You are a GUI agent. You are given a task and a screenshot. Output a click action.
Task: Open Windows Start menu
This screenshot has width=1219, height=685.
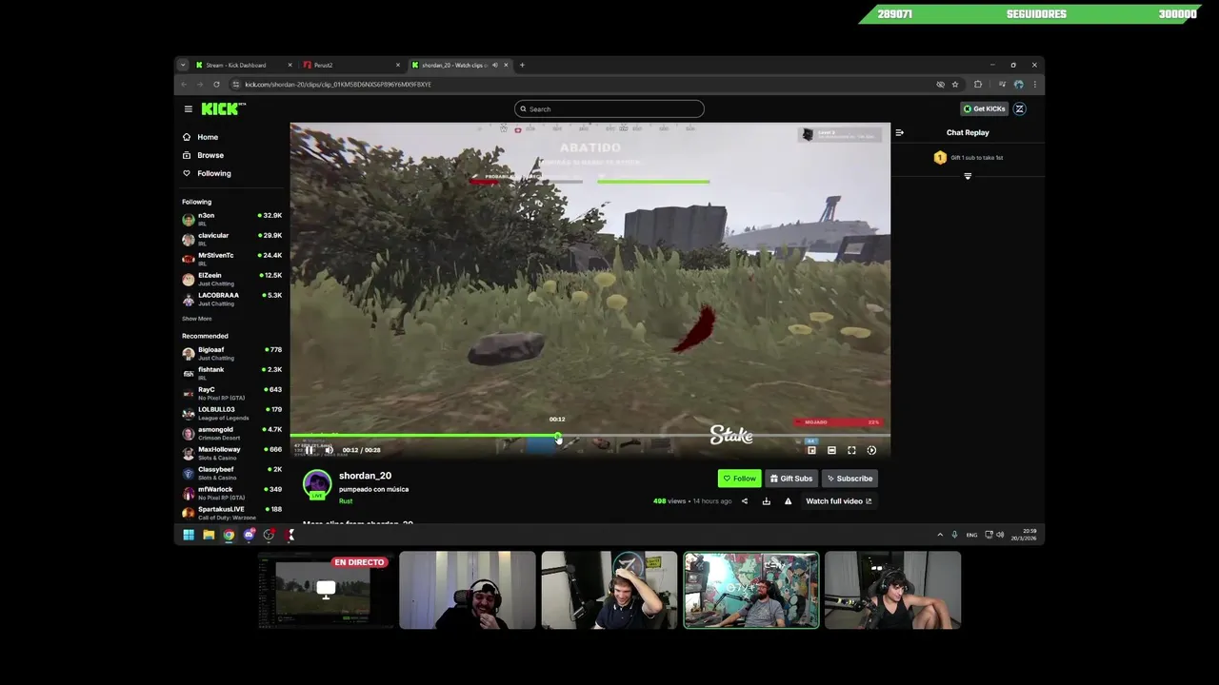(189, 535)
